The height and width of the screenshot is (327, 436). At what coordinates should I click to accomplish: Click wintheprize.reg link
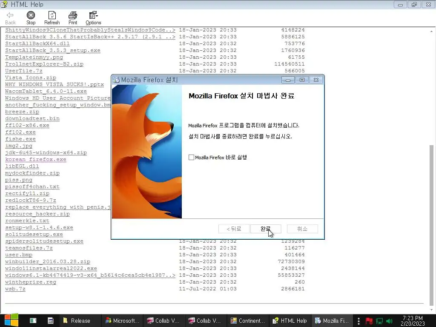pyautogui.click(x=31, y=282)
